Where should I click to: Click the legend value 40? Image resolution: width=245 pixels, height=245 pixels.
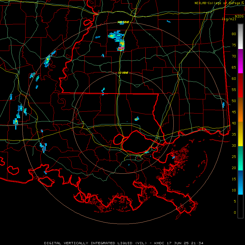[x=234, y=123]
